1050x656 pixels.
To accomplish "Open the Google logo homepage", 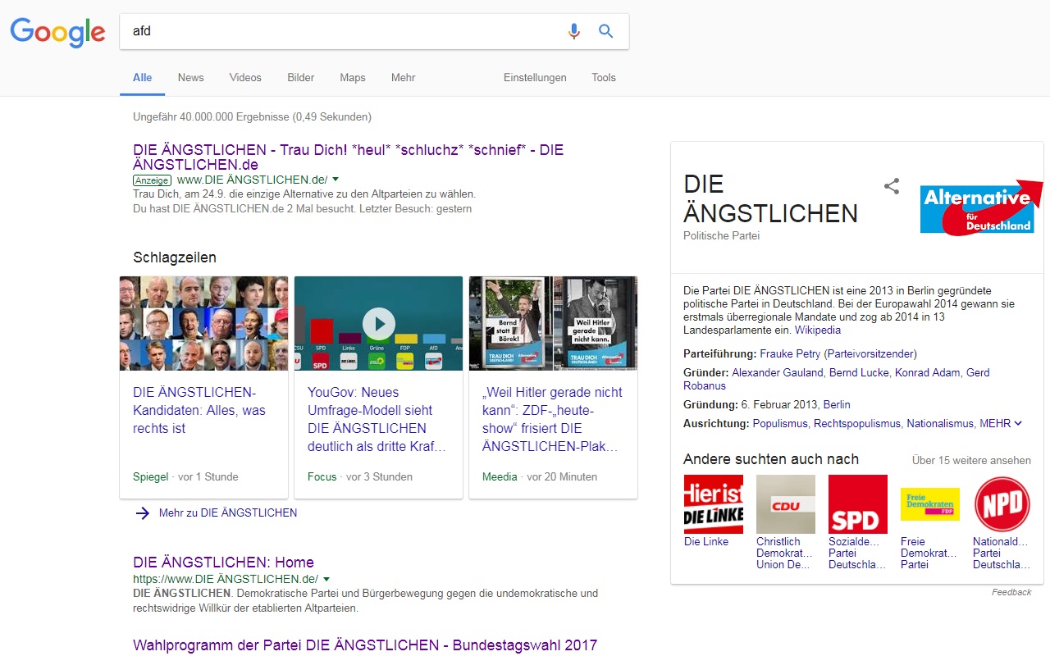I will (x=57, y=32).
